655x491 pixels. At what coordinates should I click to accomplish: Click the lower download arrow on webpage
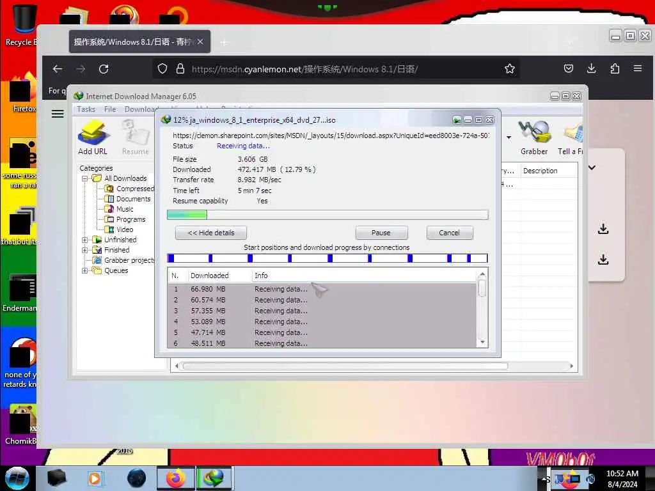coord(603,260)
